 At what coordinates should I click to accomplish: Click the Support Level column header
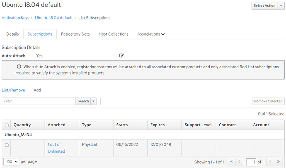coord(199,125)
